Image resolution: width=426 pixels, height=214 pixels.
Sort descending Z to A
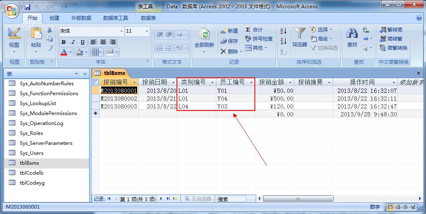(283, 41)
